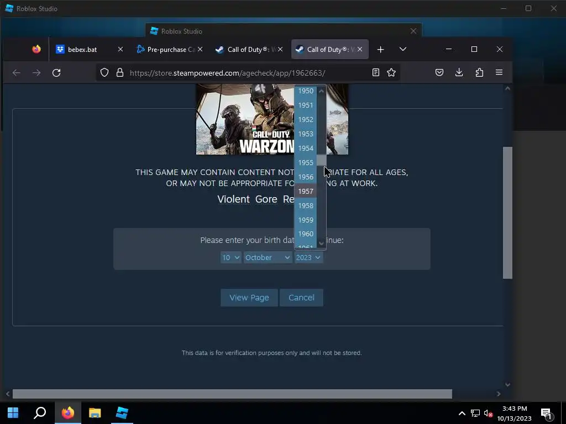This screenshot has height=424, width=566.
Task: Go forward to next page
Action: click(x=36, y=73)
